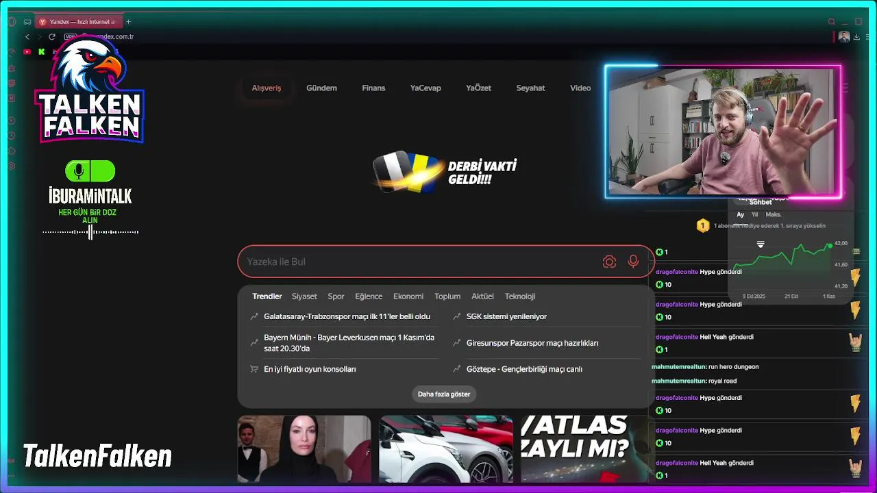
Task: Click the gold number 1 badge in chat
Action: coord(702,225)
